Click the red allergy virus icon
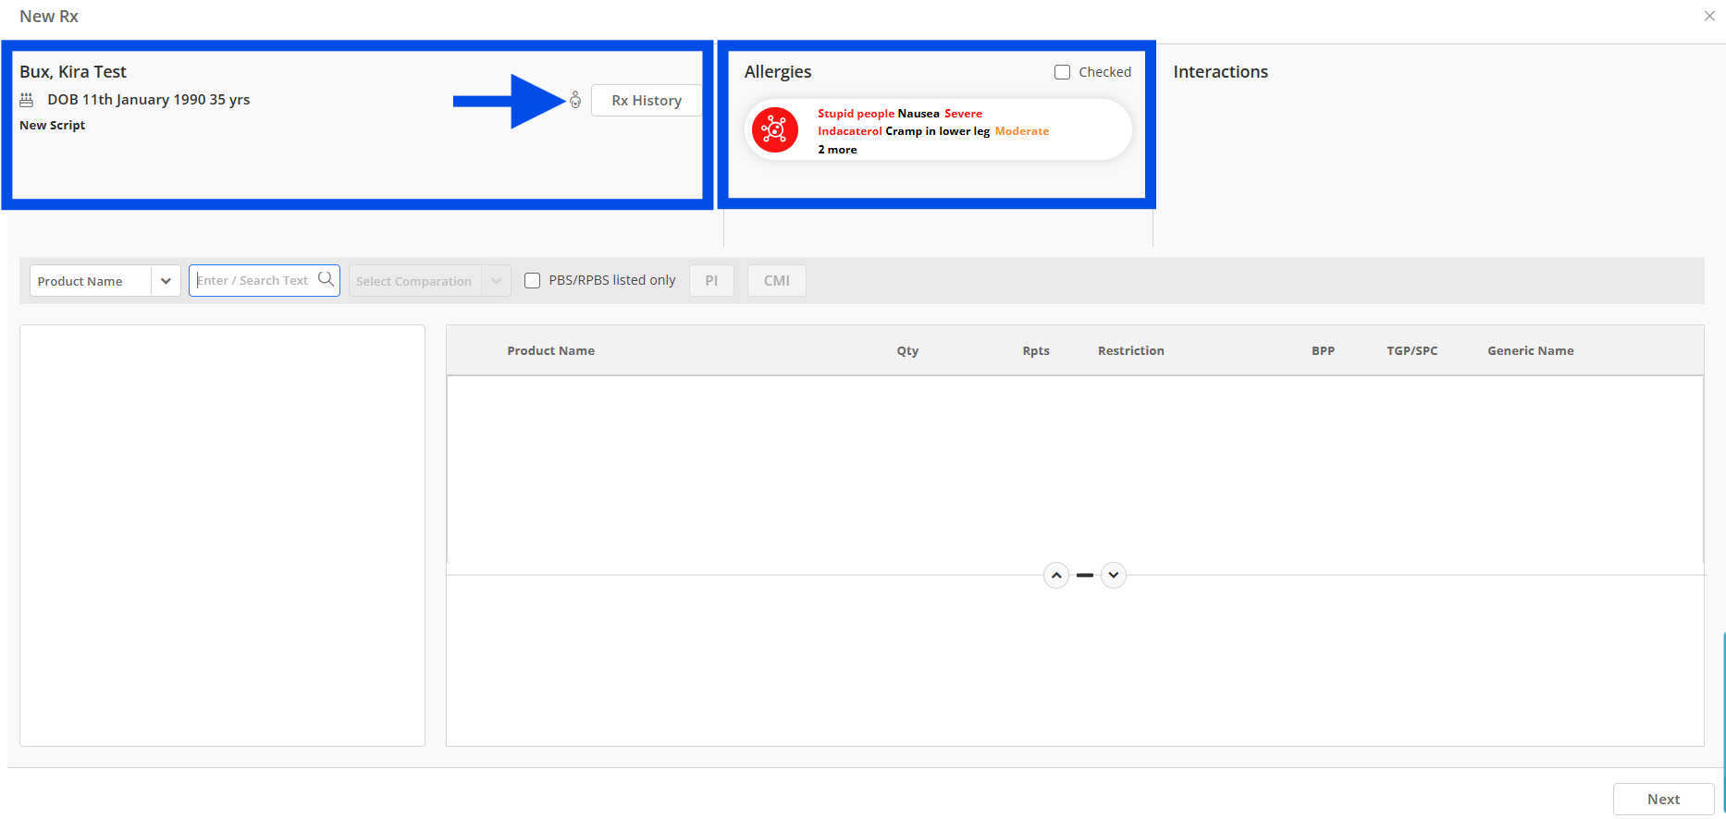Image resolution: width=1726 pixels, height=819 pixels. point(774,130)
